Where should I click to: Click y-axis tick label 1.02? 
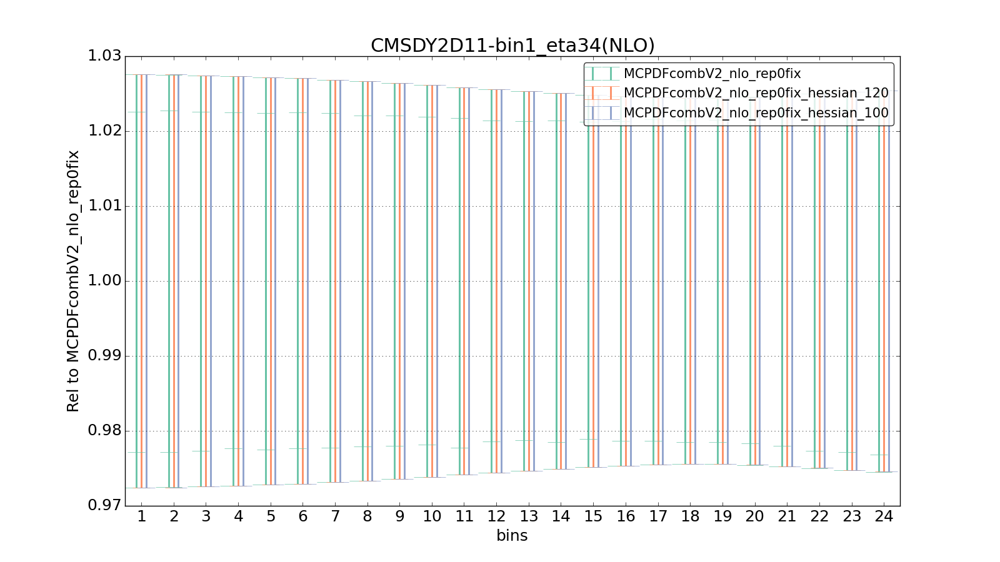[x=104, y=131]
